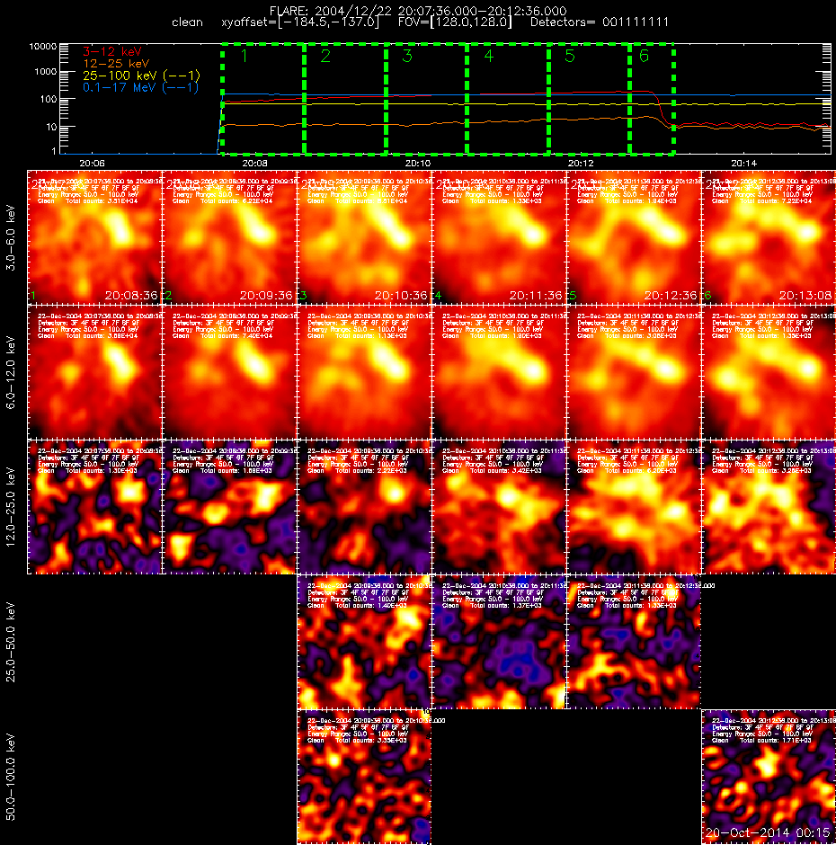836x845 pixels.
Task: Select the 6.0-12.0 keV image for interval 2
Action: [229, 372]
